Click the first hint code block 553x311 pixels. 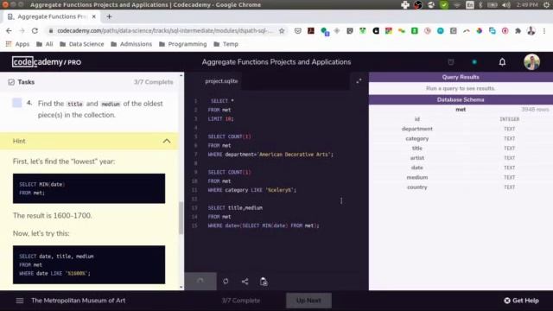89,188
